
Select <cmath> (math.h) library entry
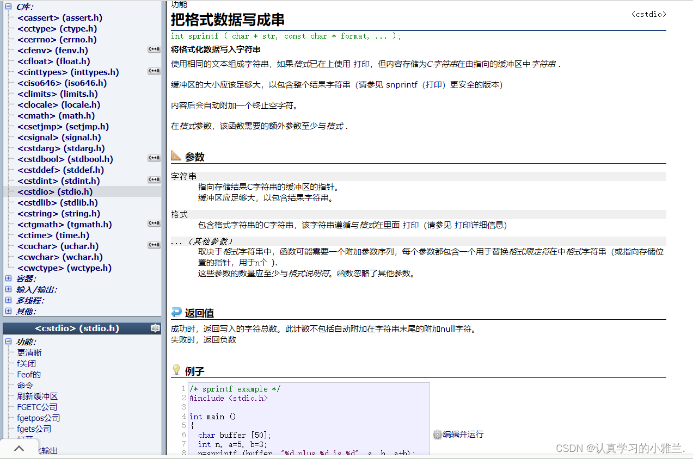click(56, 115)
